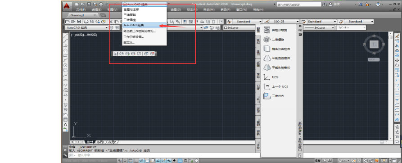Choose AutoCAD 经典 in the open workspace list
Screen dimensions: 402x163
(145, 25)
